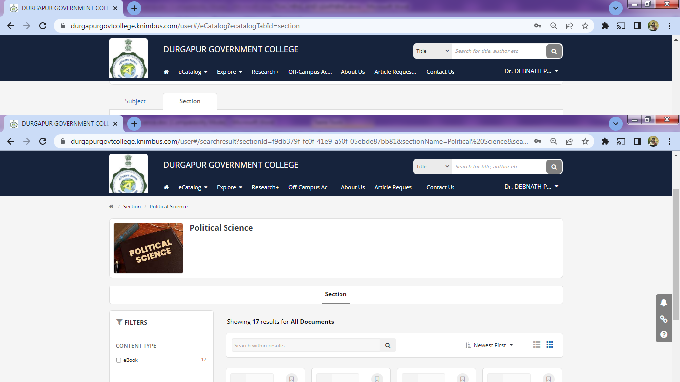Click the Section breadcrumb link
This screenshot has height=382, width=680.
132,206
